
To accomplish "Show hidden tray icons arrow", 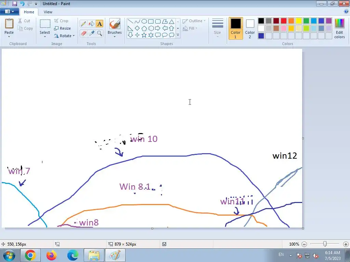I will click(x=291, y=255).
